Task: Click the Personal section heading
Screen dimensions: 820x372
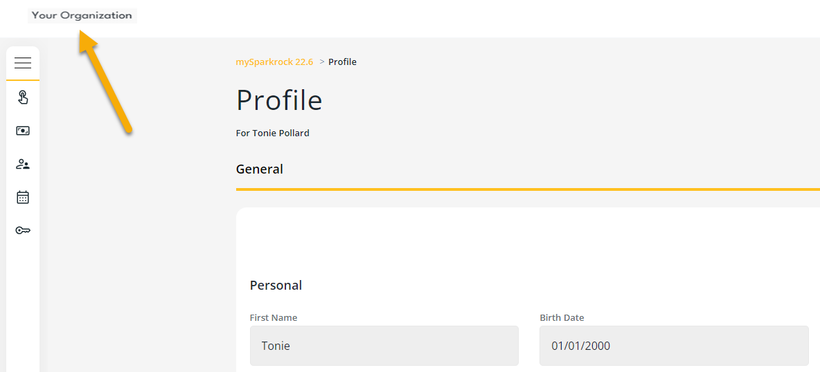Action: click(x=276, y=285)
